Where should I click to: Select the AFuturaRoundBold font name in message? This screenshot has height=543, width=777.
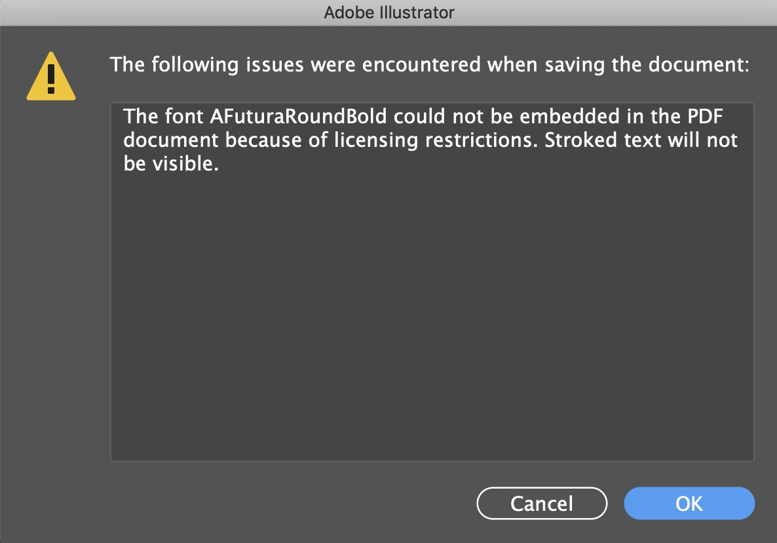coord(298,117)
